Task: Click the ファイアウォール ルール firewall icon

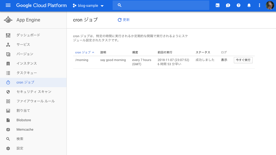Action: (8, 101)
